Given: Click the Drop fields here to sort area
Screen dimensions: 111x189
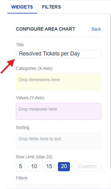Looking at the screenshot, I should [x=59, y=141].
